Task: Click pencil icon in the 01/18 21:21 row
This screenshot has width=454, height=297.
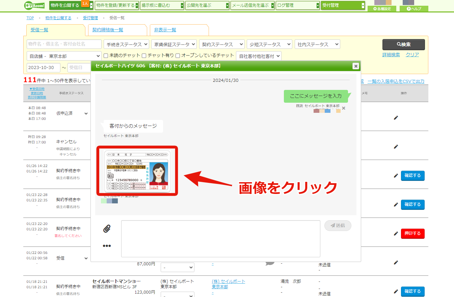Action: 396,291
